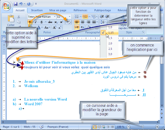Toggle numbered list button
Viewport: 165px width, 130px height.
(85, 17)
